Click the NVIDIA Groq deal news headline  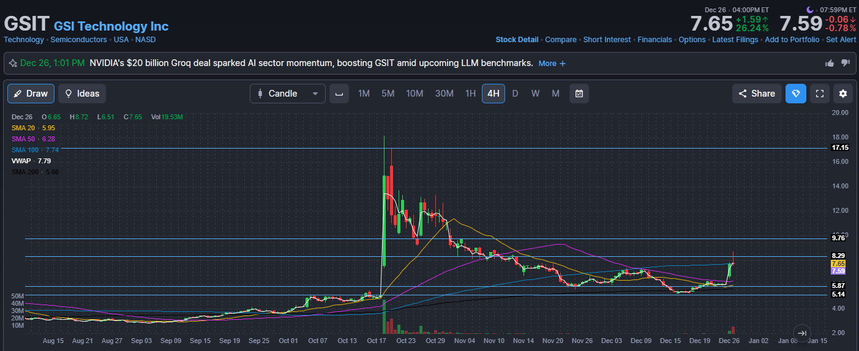[x=311, y=63]
